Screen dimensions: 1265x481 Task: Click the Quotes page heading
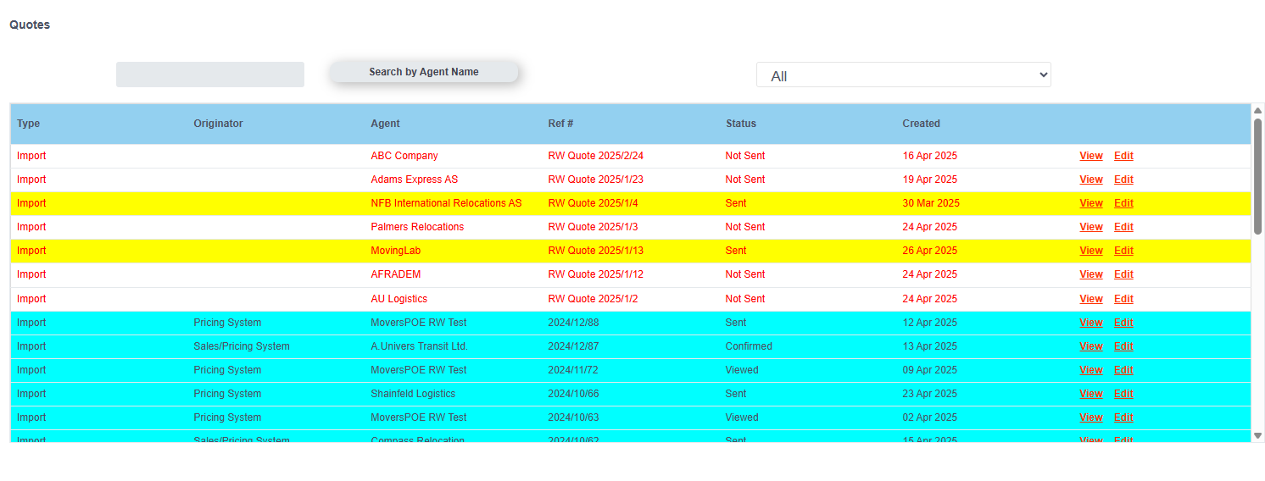(30, 25)
